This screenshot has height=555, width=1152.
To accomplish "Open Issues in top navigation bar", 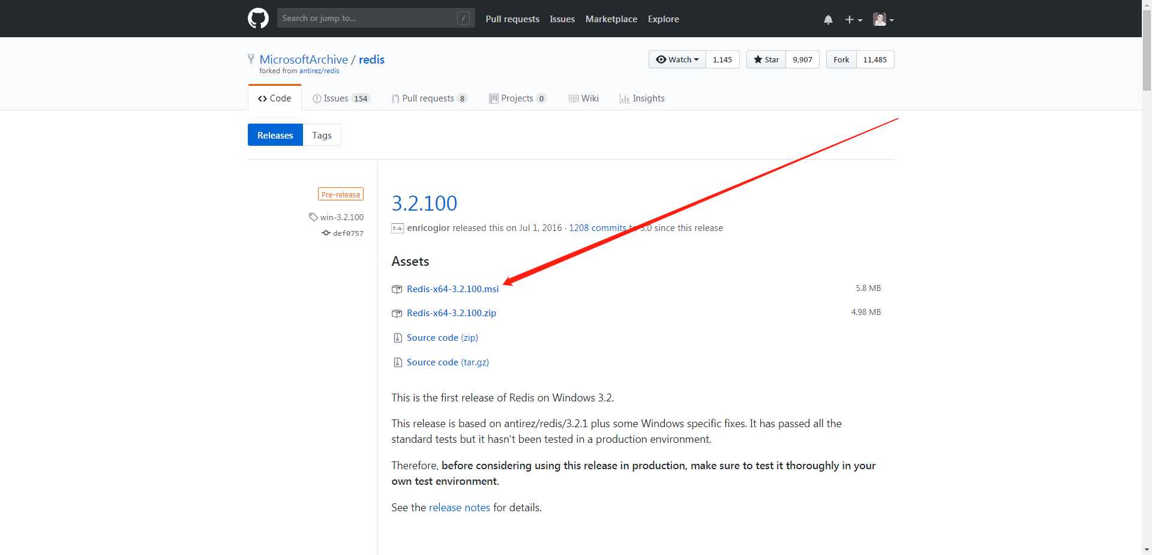I will click(562, 19).
